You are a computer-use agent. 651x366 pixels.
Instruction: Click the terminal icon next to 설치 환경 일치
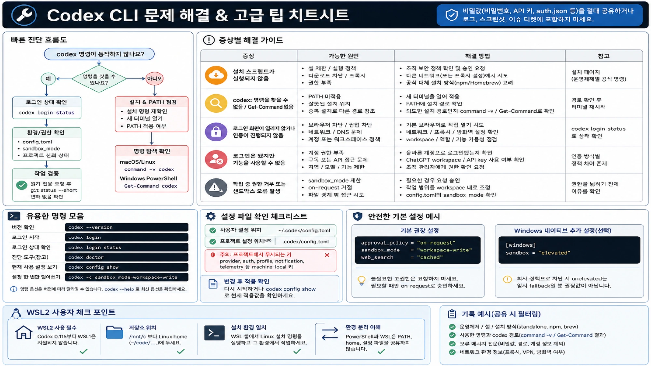click(x=214, y=332)
